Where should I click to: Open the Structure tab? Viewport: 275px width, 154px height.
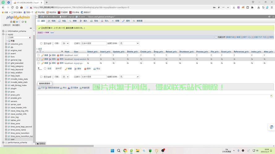pos(52,21)
